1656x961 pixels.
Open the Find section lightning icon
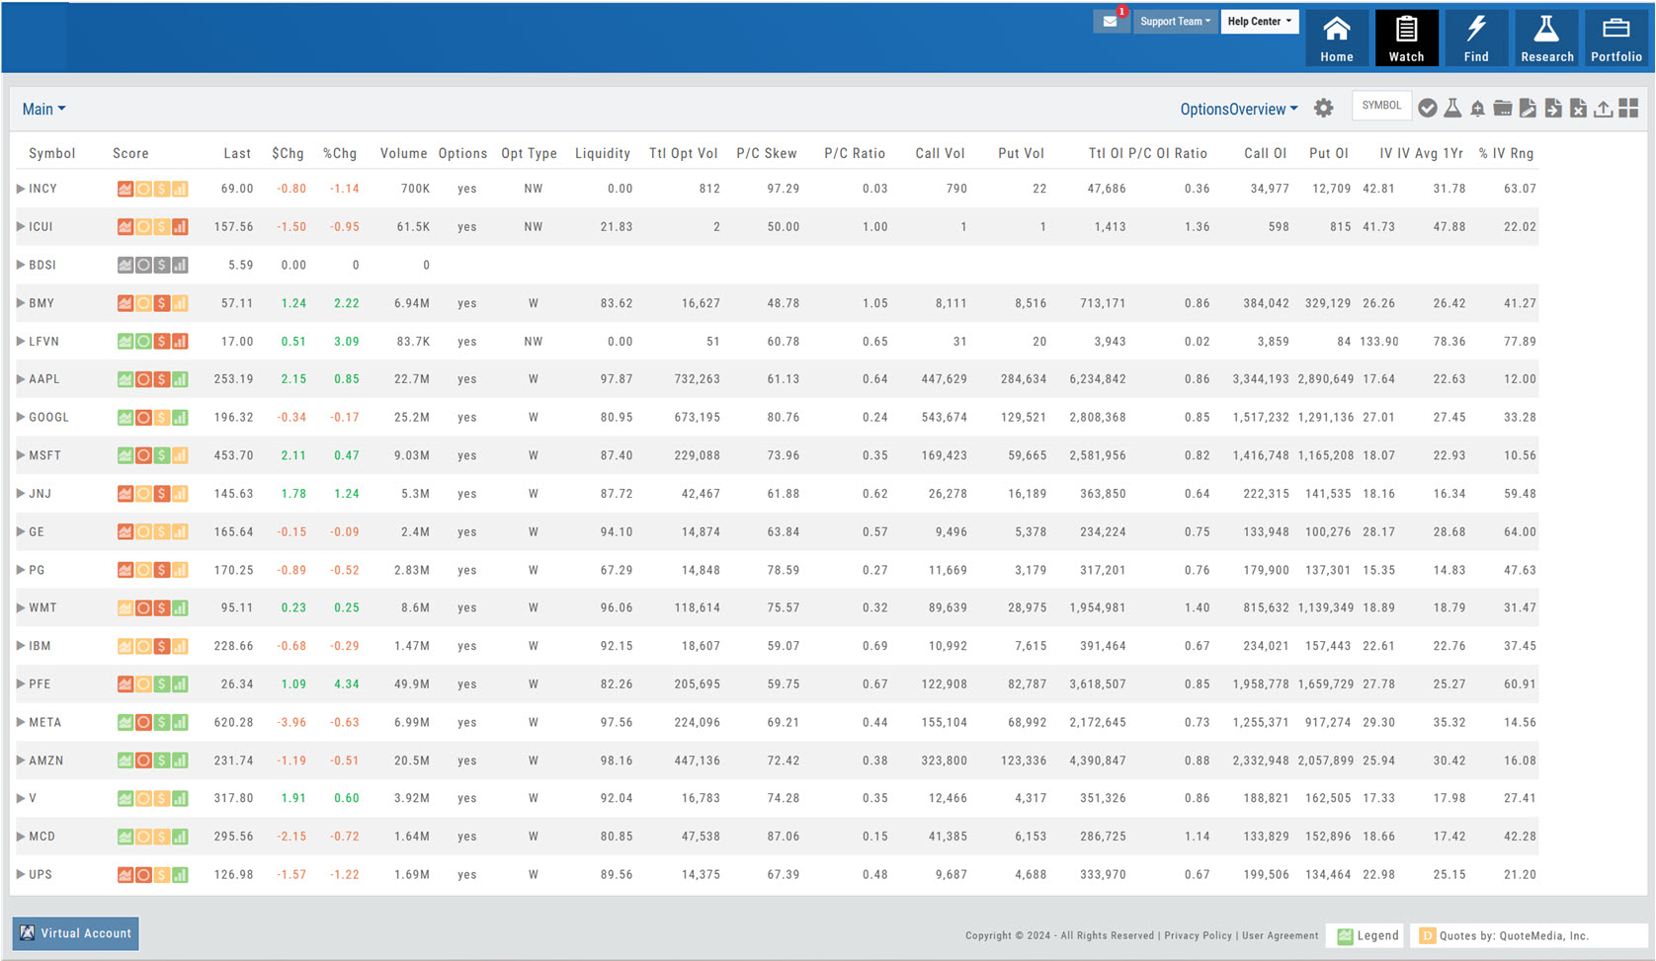tap(1476, 39)
